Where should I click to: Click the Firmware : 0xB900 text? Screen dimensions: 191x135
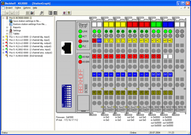point(65,117)
